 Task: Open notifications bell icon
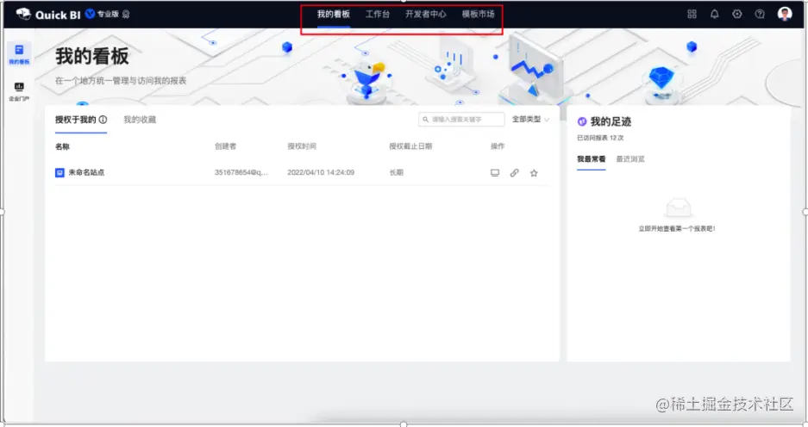tap(714, 15)
